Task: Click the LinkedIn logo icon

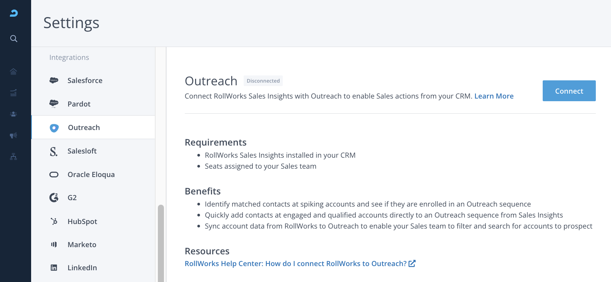Action: pos(54,268)
